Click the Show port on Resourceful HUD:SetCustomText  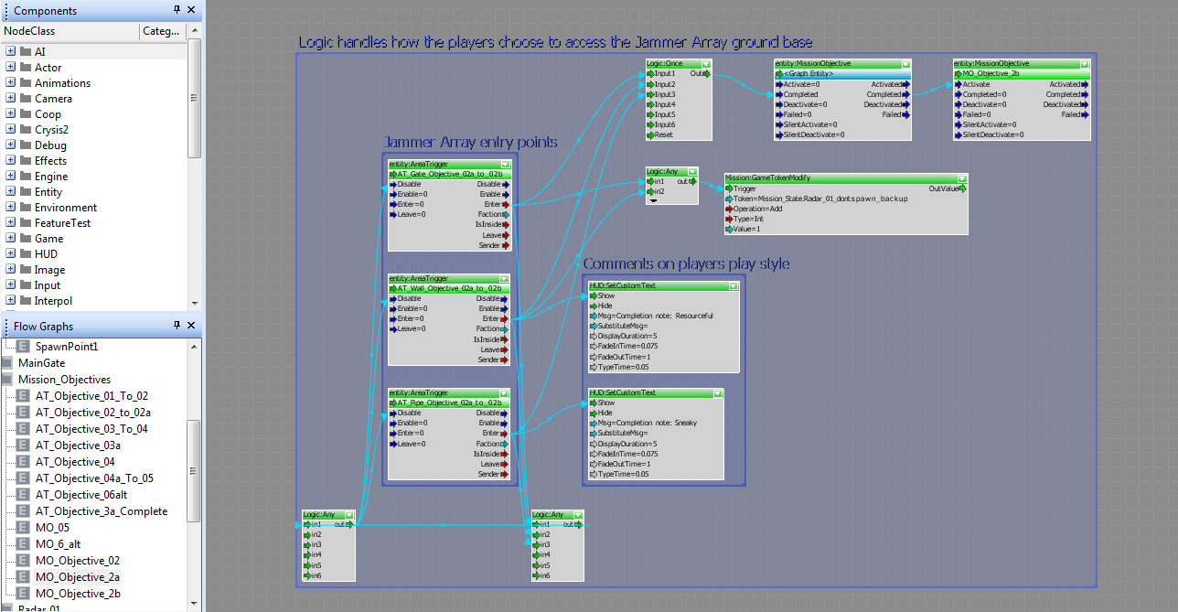(x=594, y=295)
